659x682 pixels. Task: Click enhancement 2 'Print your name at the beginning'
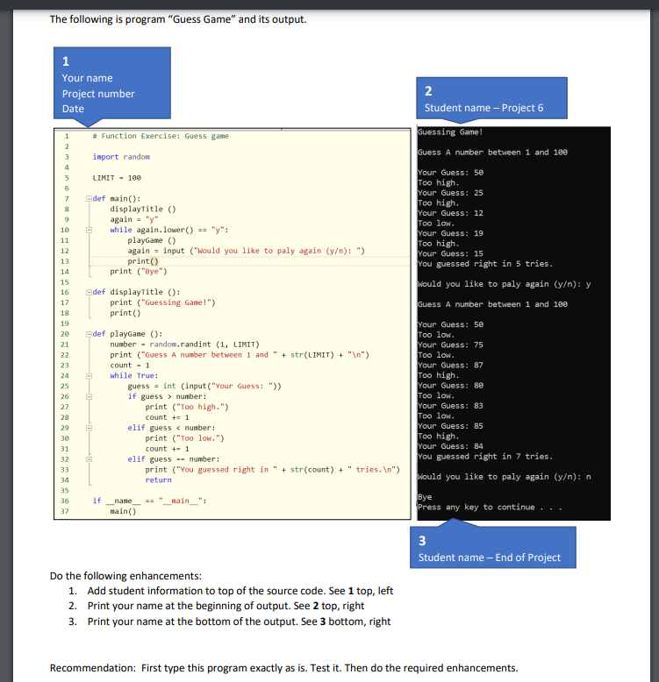click(226, 606)
